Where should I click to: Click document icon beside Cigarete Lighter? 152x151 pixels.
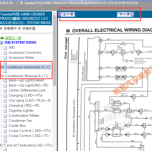[x=5, y=111]
